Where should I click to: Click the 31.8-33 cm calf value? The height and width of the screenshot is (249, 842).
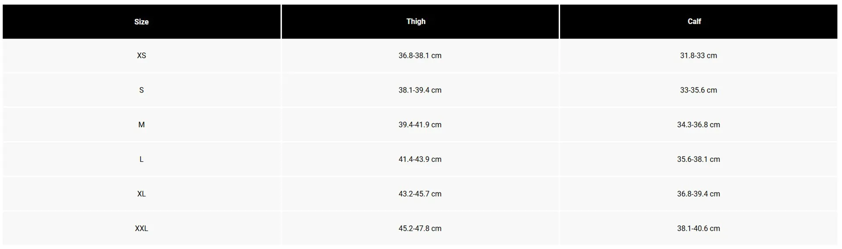(699, 56)
